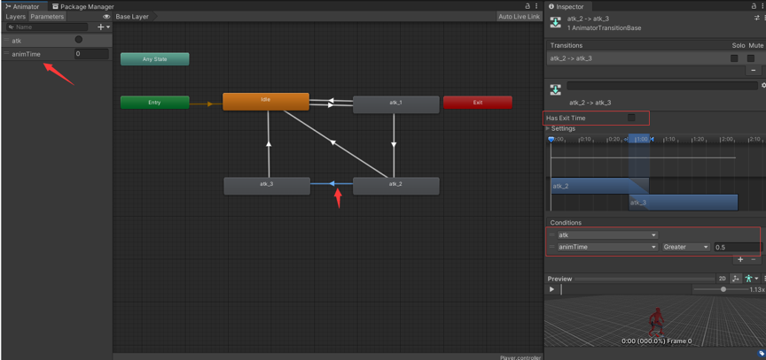Image resolution: width=766 pixels, height=360 pixels.
Task: Select the Entry node
Action: (x=155, y=103)
